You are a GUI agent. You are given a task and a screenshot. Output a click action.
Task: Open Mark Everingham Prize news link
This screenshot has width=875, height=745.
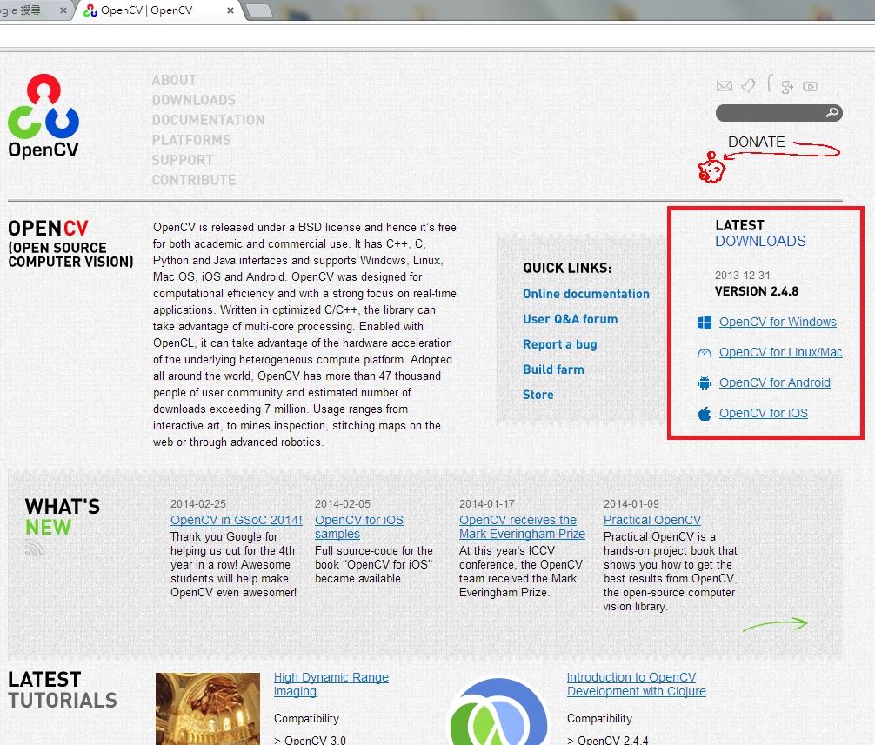pyautogui.click(x=522, y=527)
